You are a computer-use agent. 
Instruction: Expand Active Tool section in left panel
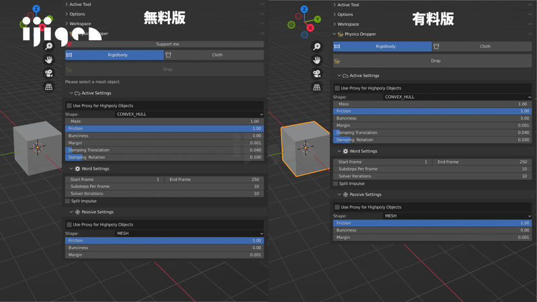coord(78,5)
